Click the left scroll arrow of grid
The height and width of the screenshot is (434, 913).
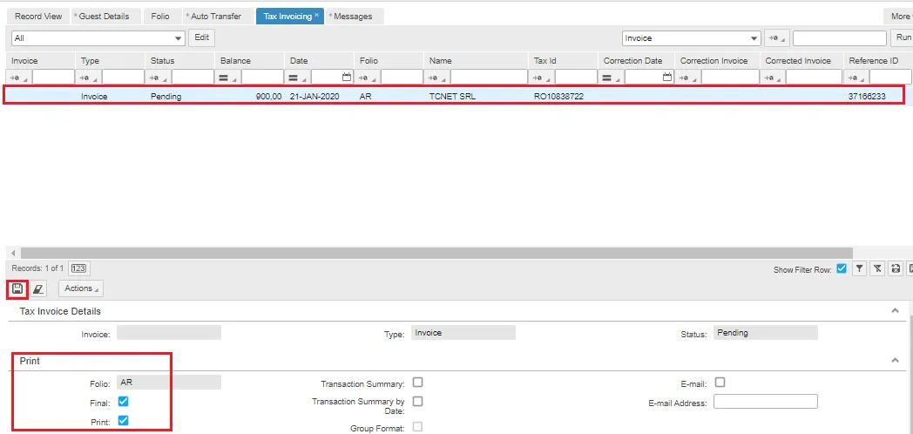click(13, 254)
